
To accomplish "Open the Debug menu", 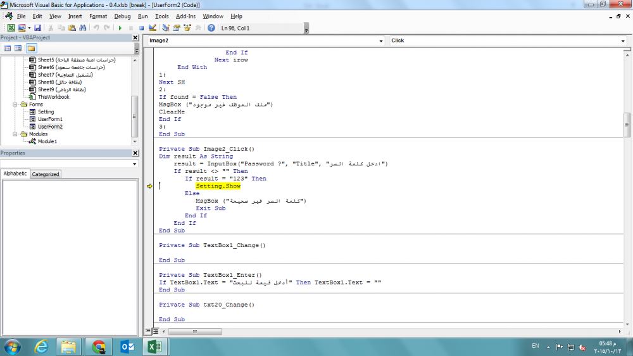I will 122,16.
